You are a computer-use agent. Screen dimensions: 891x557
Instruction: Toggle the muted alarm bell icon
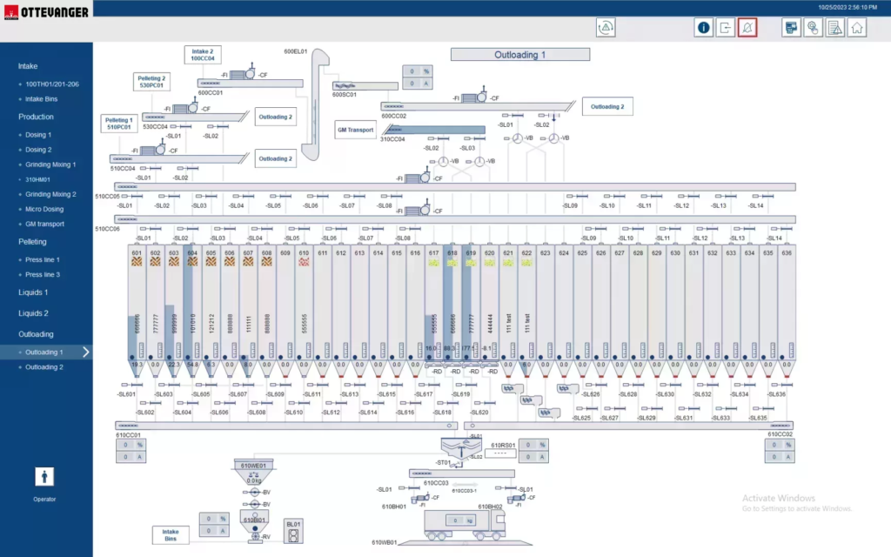coord(747,28)
